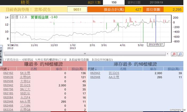Open the 5X永豐 warrant name link
This screenshot has height=112, width=187.
25,73
